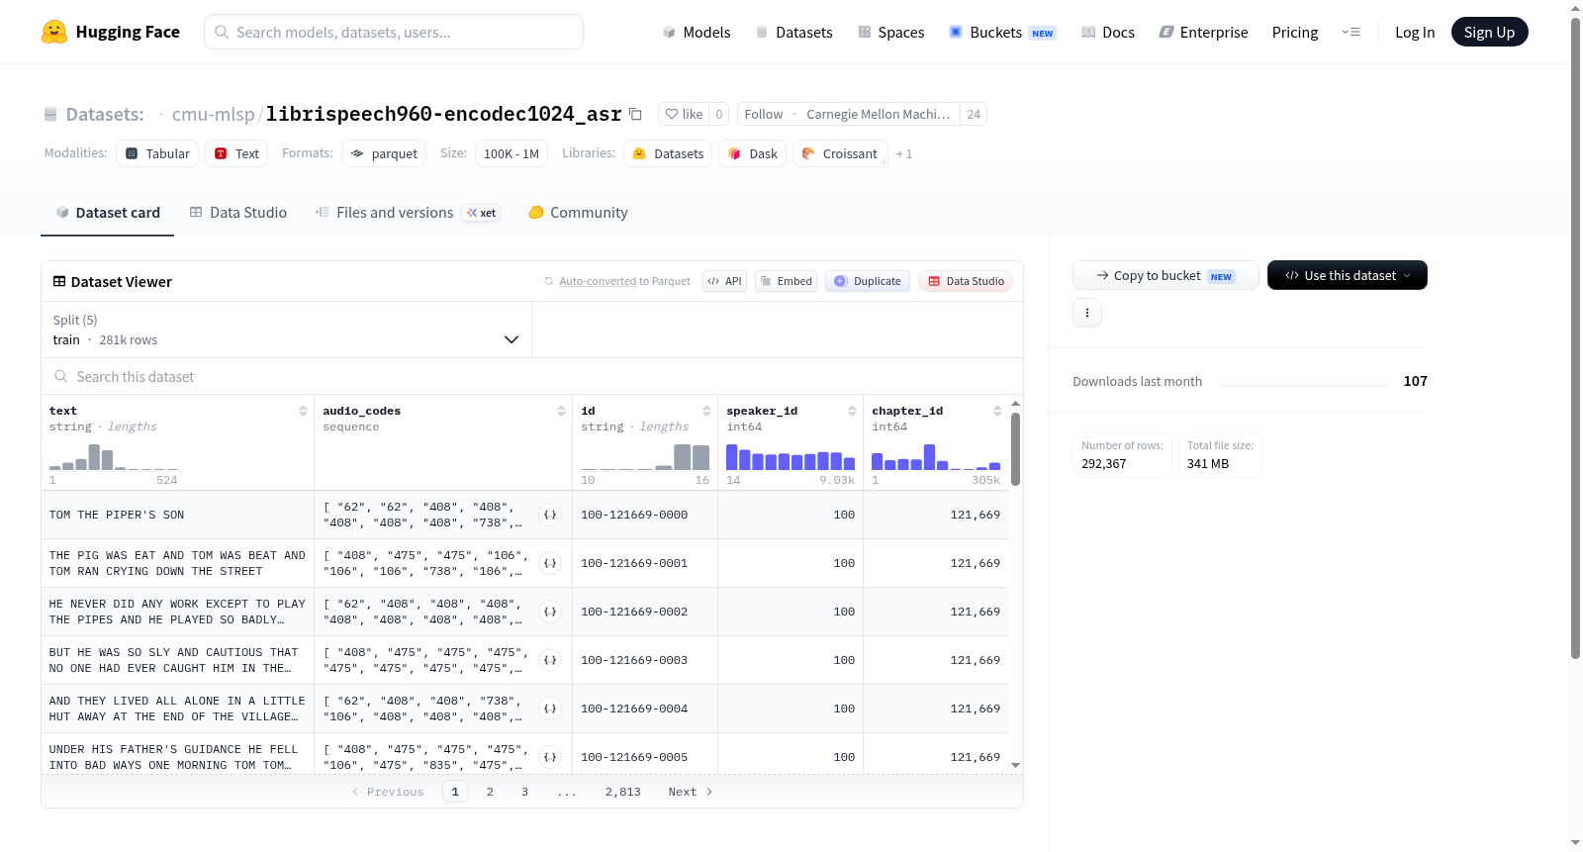This screenshot has width=1583, height=852.
Task: Go to page 3 of the viewer
Action: point(524,792)
